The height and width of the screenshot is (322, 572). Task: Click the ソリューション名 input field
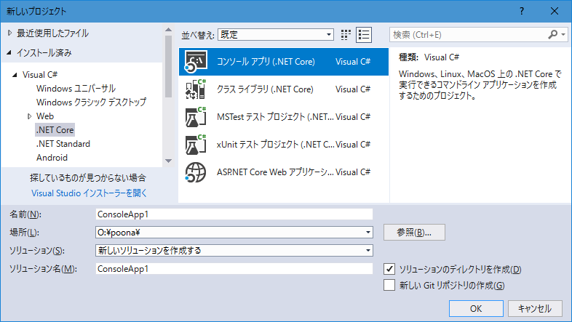[234, 269]
